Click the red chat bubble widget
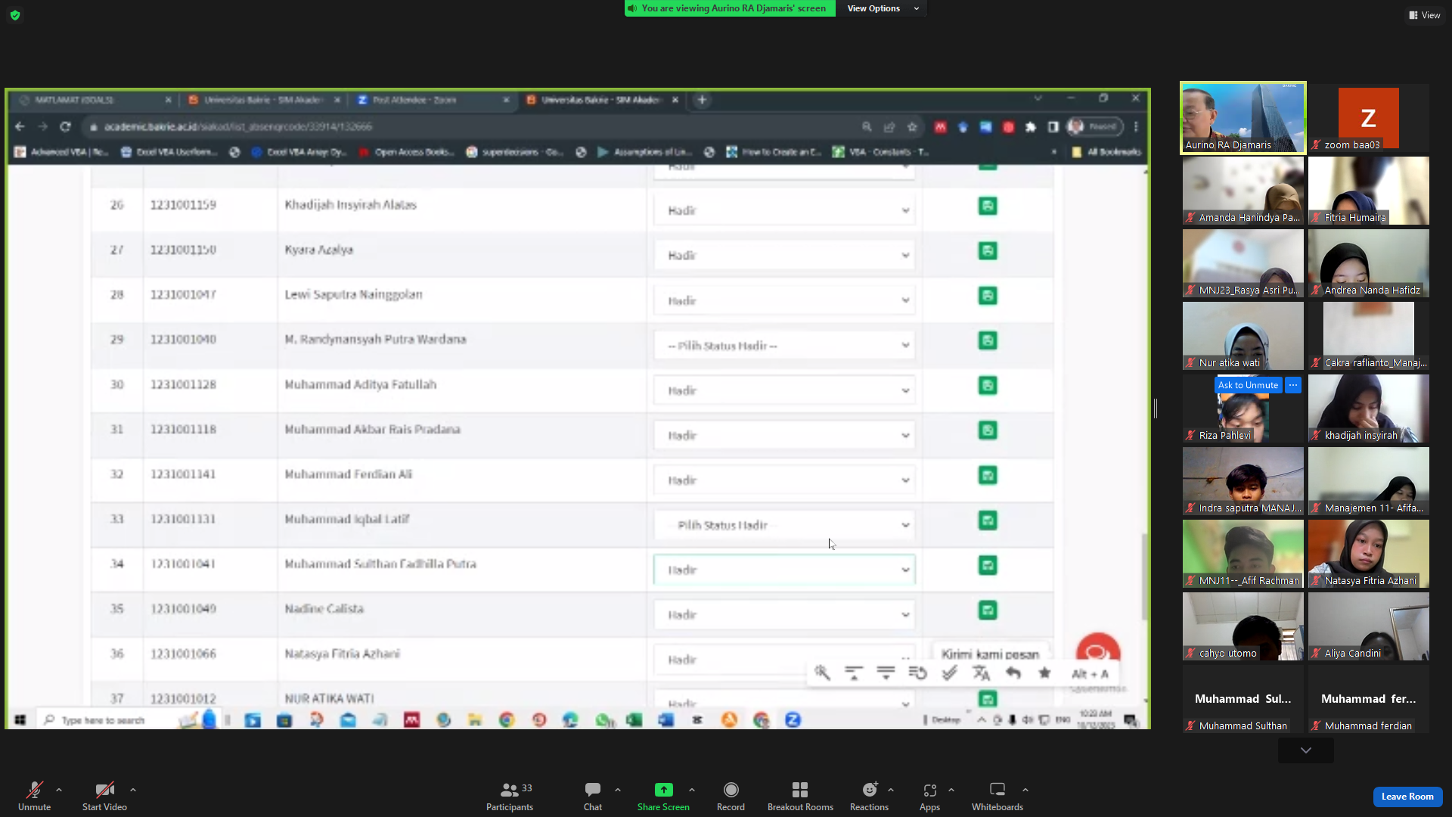This screenshot has width=1452, height=817. [1098, 652]
